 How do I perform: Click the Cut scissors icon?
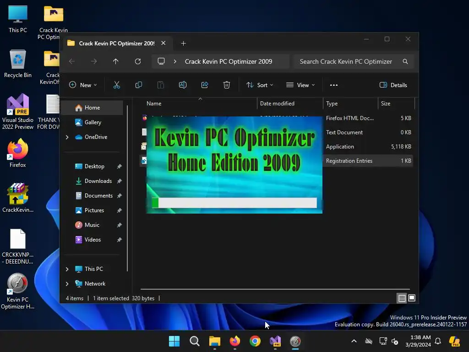tap(117, 85)
